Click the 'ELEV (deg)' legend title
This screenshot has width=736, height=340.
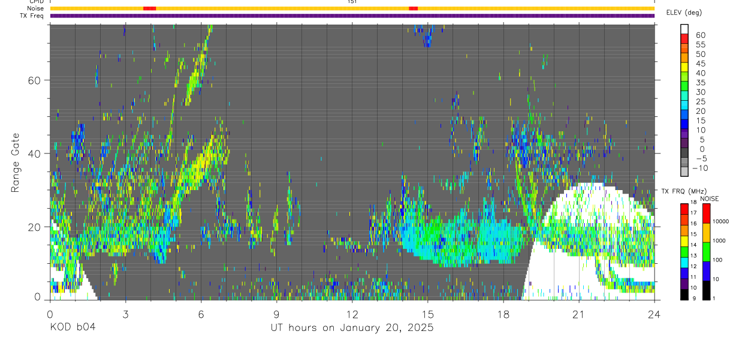pos(684,13)
